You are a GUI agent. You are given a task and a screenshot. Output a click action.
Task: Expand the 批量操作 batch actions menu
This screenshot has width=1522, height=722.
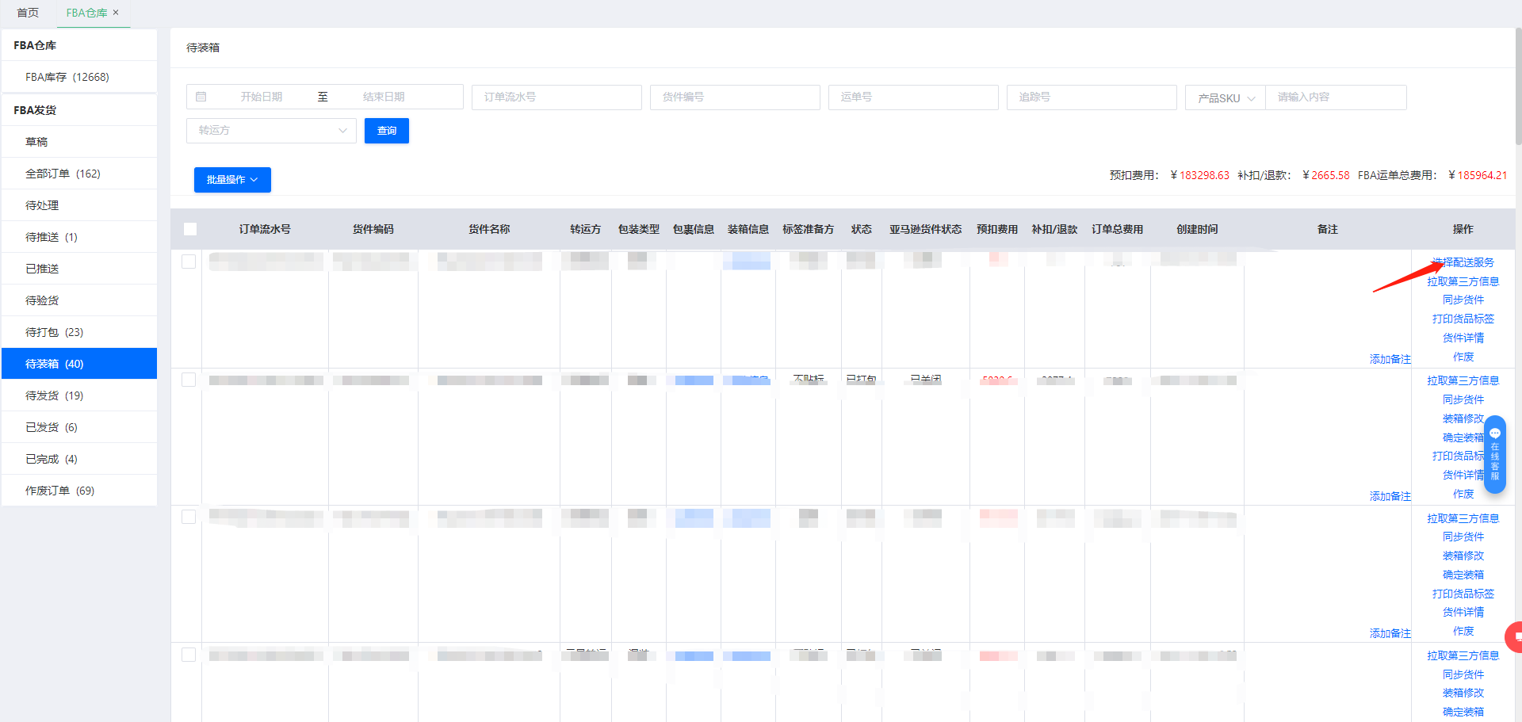(x=232, y=180)
